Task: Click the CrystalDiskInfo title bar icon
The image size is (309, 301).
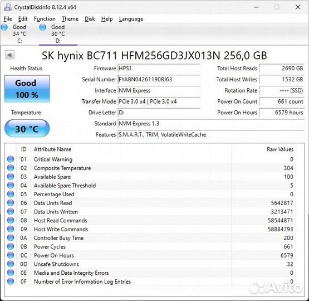Action: [8, 7]
